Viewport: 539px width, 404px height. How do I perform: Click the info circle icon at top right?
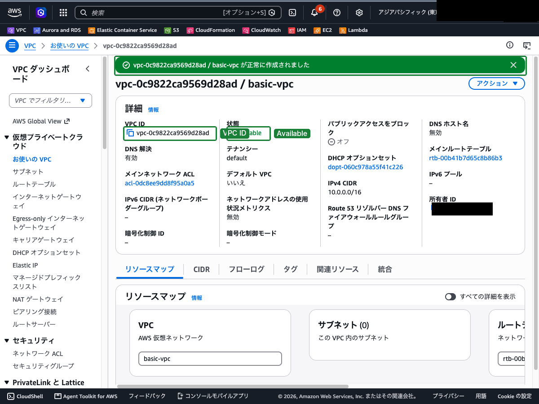coord(509,45)
